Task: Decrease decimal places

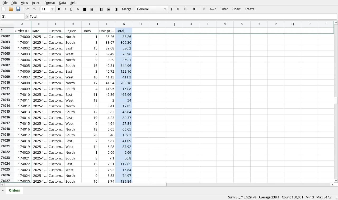Action: click(x=194, y=9)
